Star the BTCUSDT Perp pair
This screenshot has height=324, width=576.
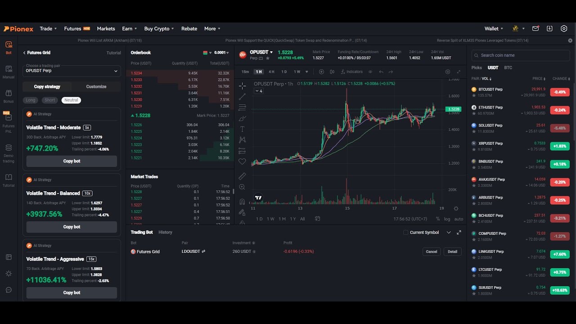click(474, 95)
